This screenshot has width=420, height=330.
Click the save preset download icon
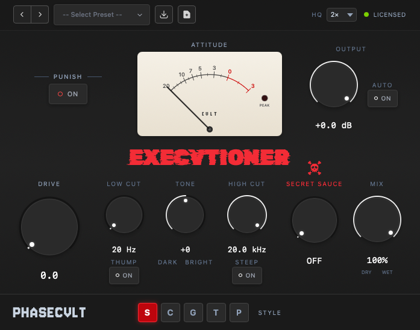164,14
